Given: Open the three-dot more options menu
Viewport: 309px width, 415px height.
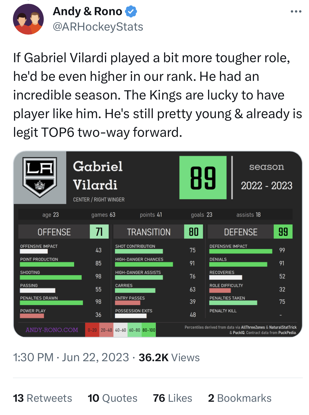Looking at the screenshot, I should tap(296, 12).
